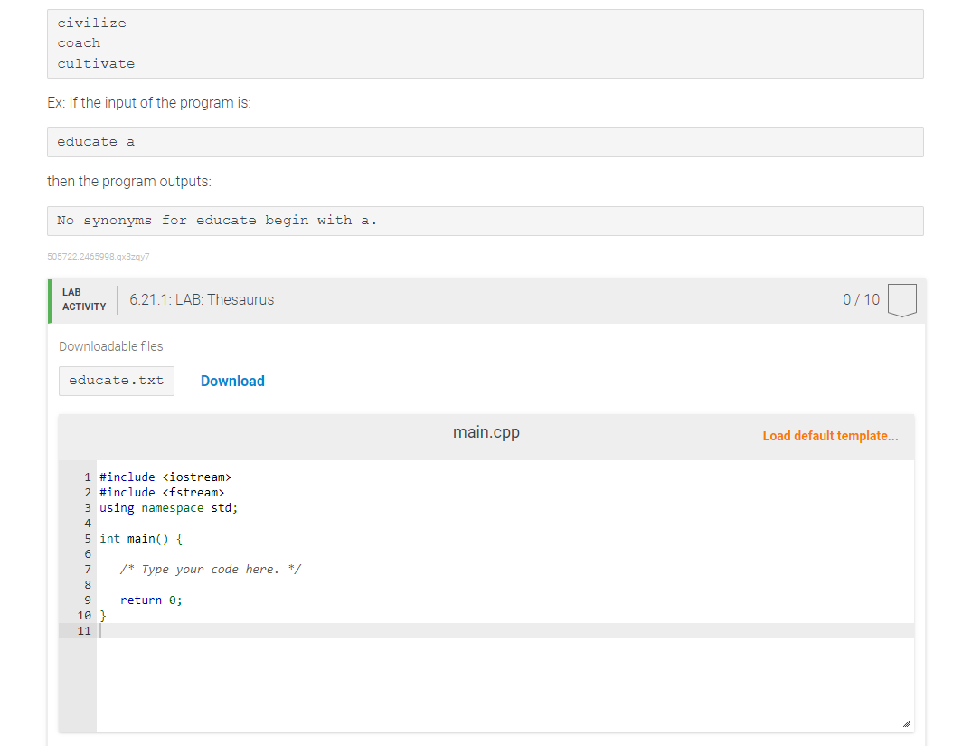This screenshot has width=962, height=746.
Task: Click the 6.21.1 LAB: Thesaurus title
Action: click(x=201, y=299)
